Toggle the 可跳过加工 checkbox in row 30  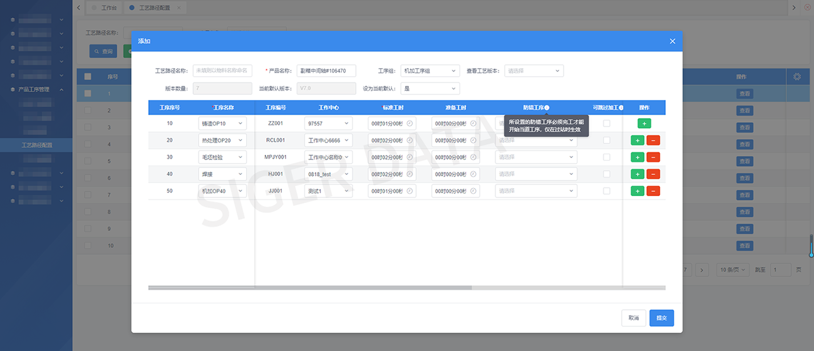[606, 157]
